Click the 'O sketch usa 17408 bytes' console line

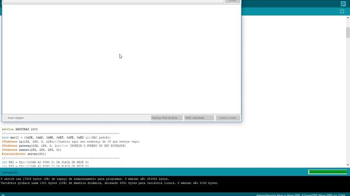85,179
